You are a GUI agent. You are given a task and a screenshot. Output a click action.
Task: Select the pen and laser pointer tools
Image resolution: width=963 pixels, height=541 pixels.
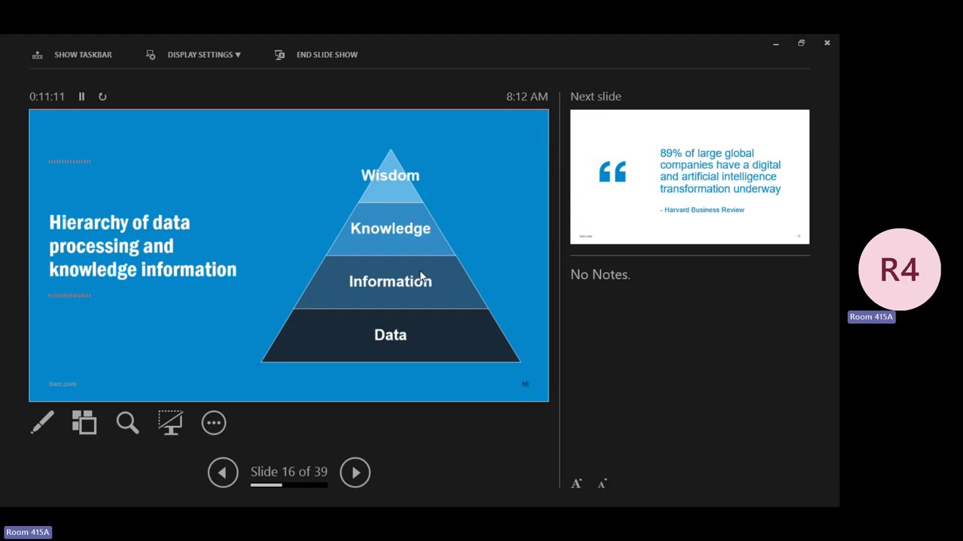point(42,422)
